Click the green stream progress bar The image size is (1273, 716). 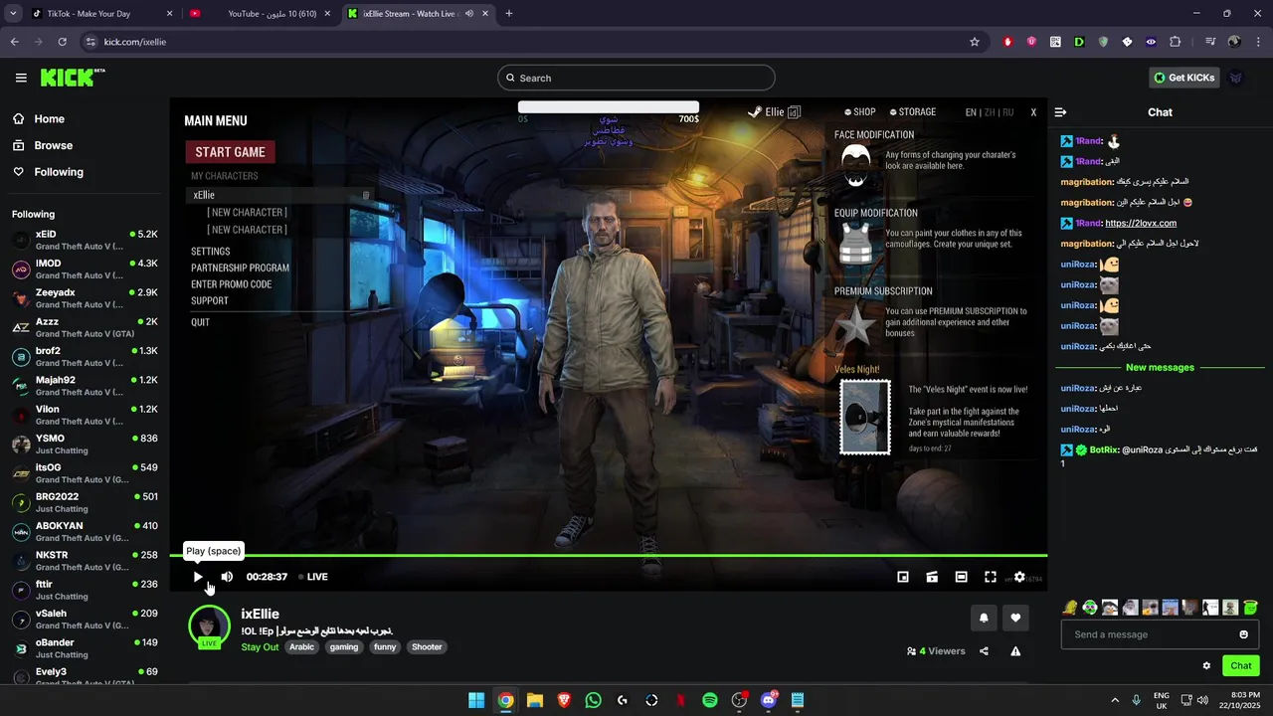[x=608, y=556]
